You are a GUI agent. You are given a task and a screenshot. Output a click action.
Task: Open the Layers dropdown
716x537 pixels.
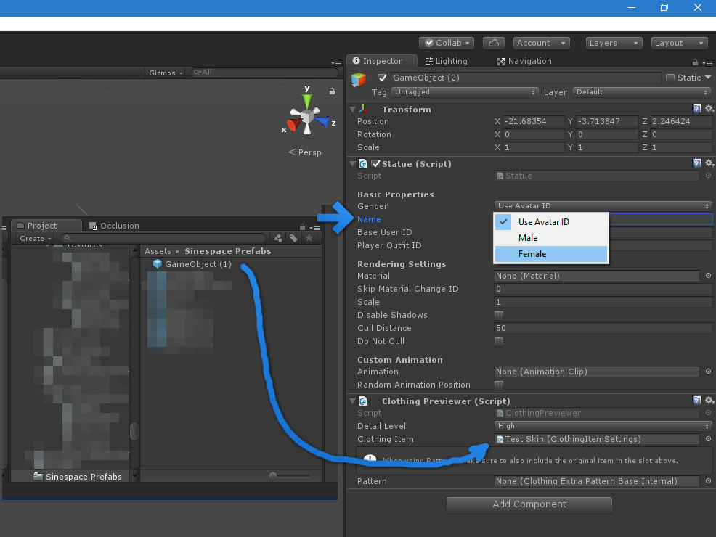(x=614, y=43)
